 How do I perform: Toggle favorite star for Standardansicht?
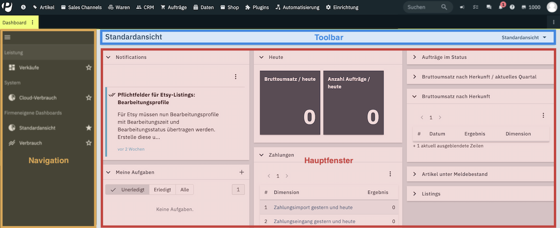89,128
